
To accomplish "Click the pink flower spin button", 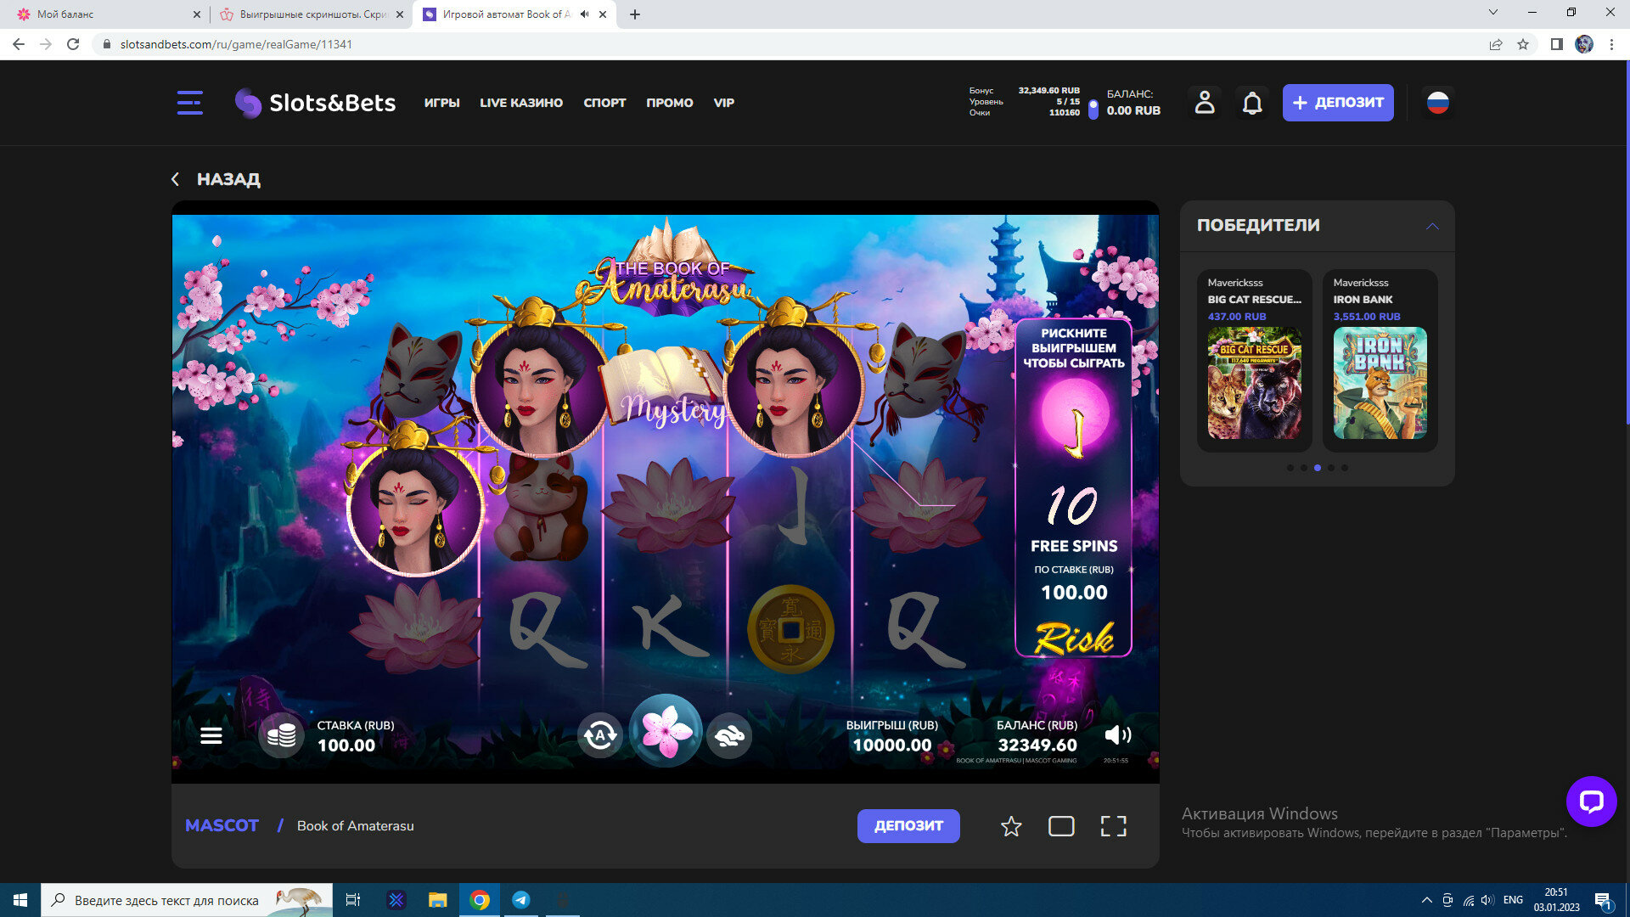I will coord(666,733).
